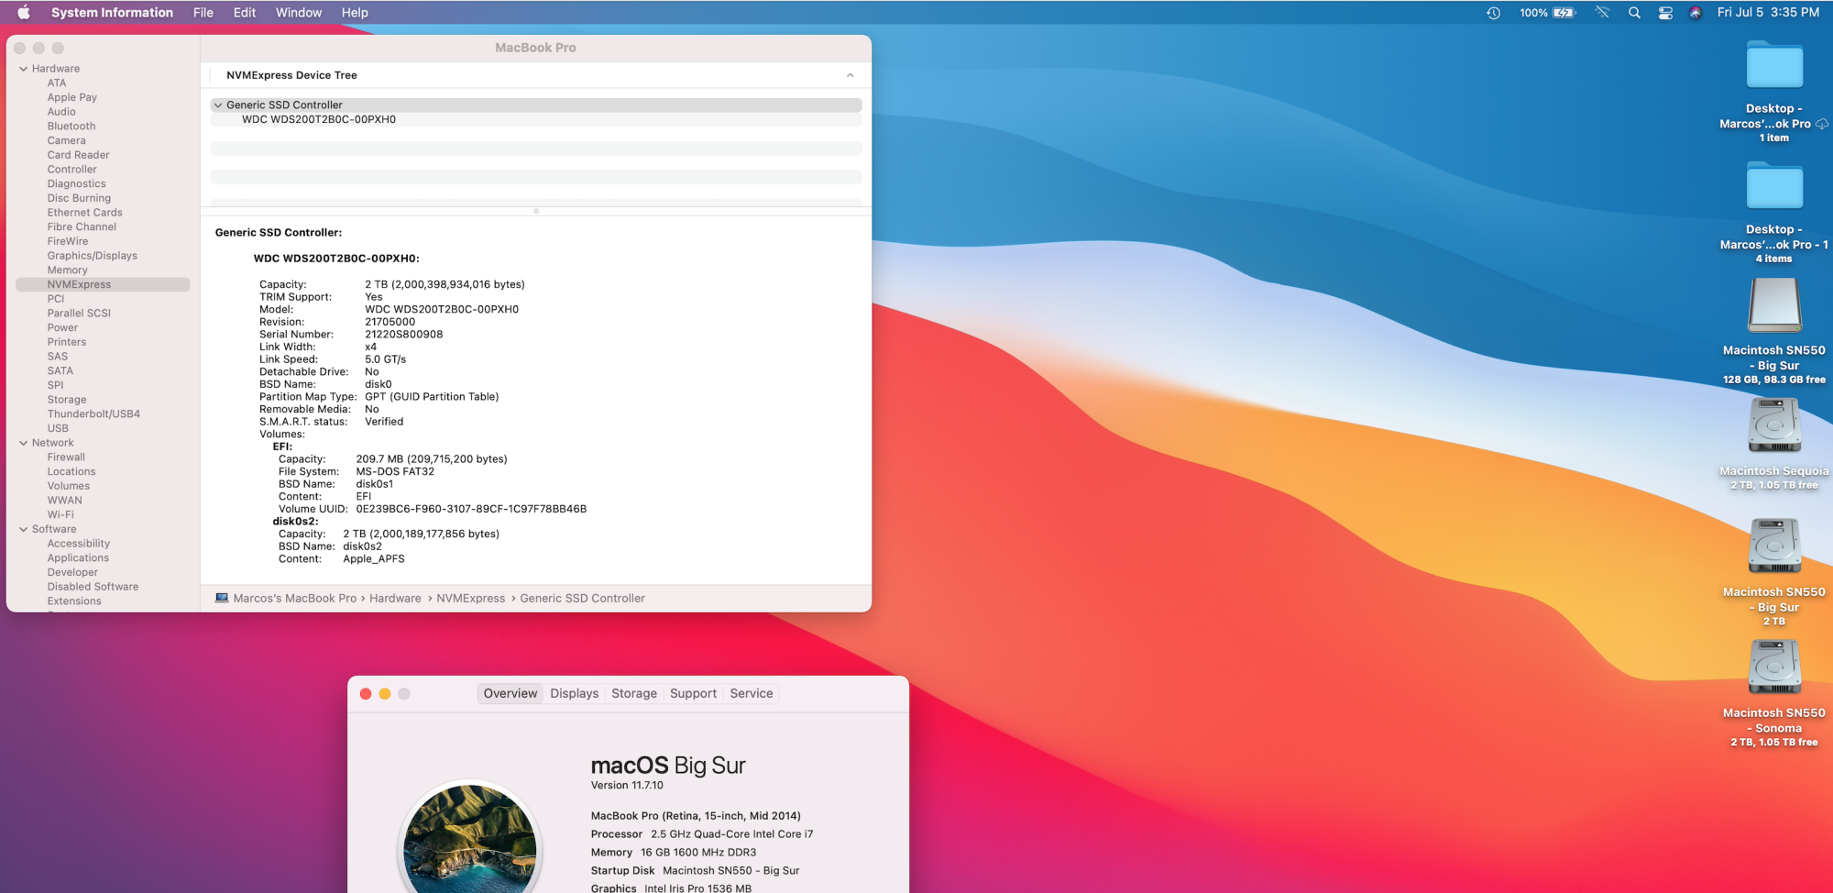1833x893 pixels.
Task: Open the Help menu
Action: [355, 13]
